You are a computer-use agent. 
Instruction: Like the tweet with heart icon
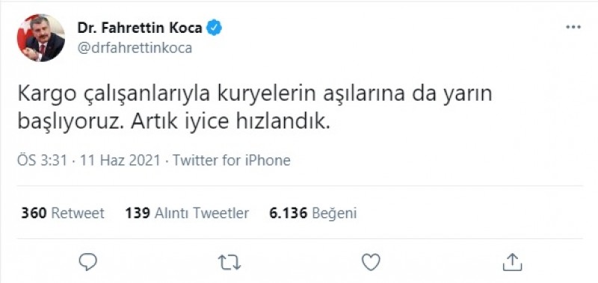tap(371, 262)
